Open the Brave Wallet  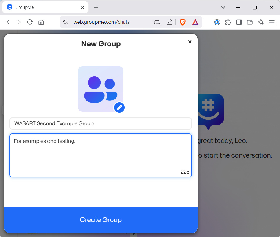coord(250,22)
